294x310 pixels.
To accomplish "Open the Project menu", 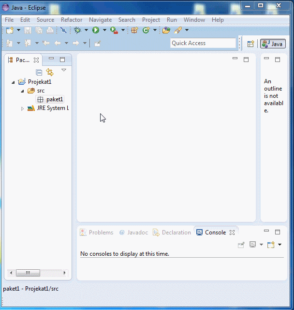I will 151,20.
